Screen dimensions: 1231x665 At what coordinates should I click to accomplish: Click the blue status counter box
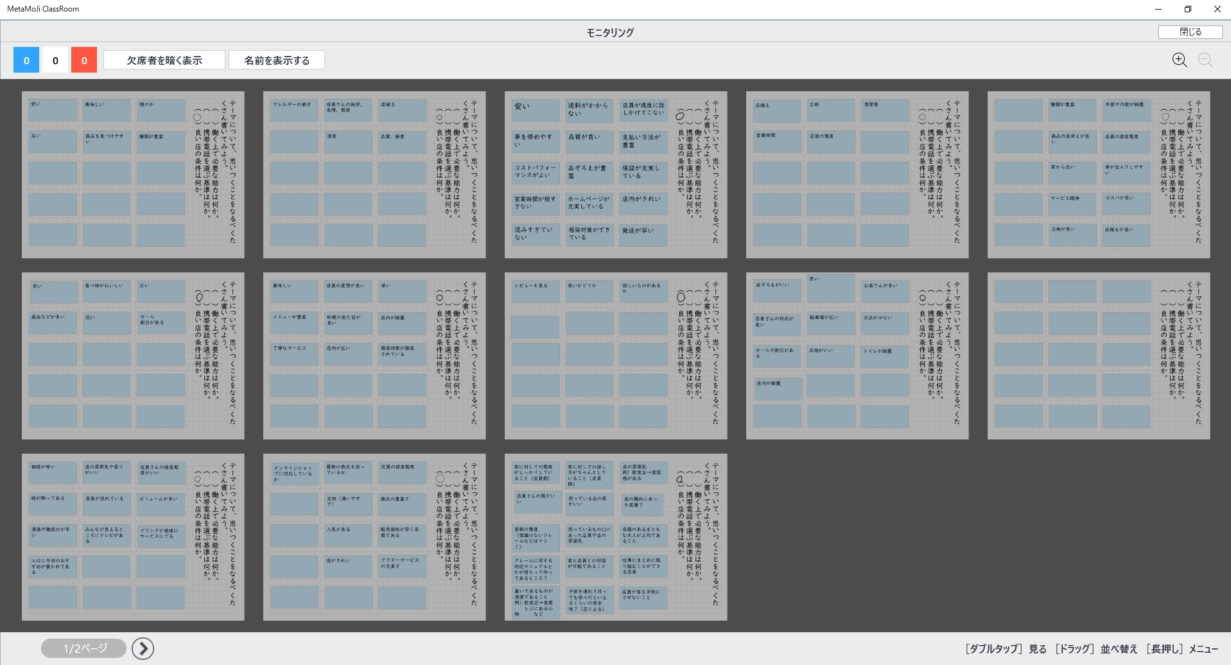26,60
